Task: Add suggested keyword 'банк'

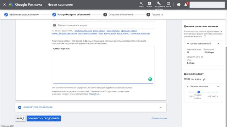Action: tap(101, 33)
